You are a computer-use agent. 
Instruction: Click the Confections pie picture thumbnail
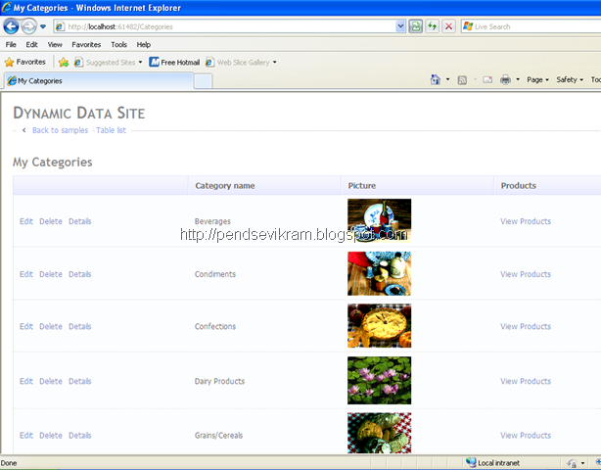pyautogui.click(x=379, y=326)
